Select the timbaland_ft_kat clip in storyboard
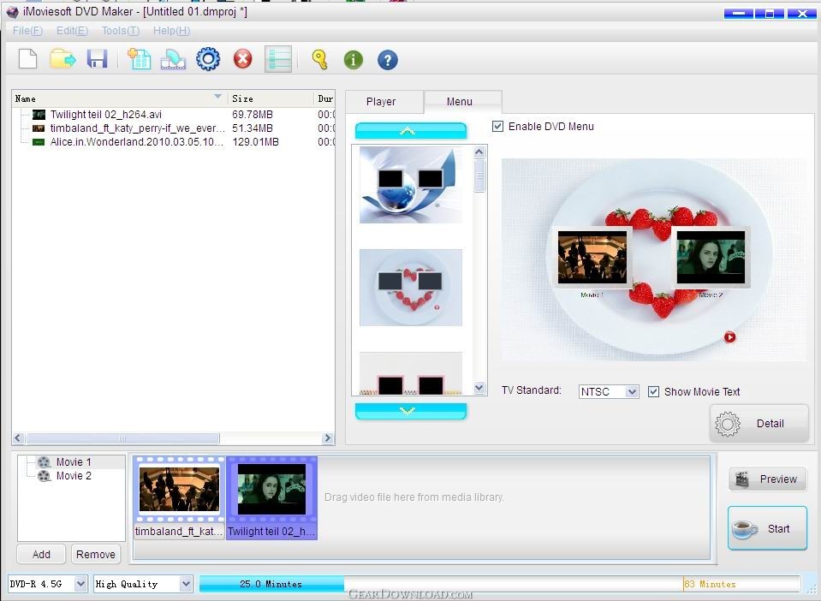The height and width of the screenshot is (601, 821). pos(179,497)
